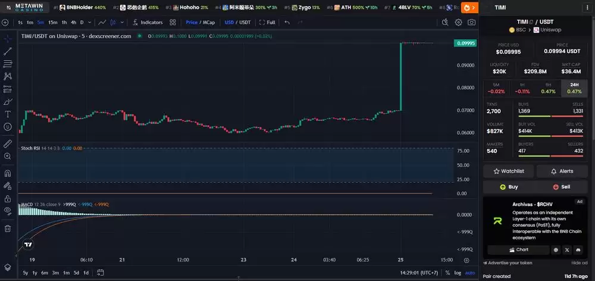Expand the chart style dropdown arrow

[122, 23]
